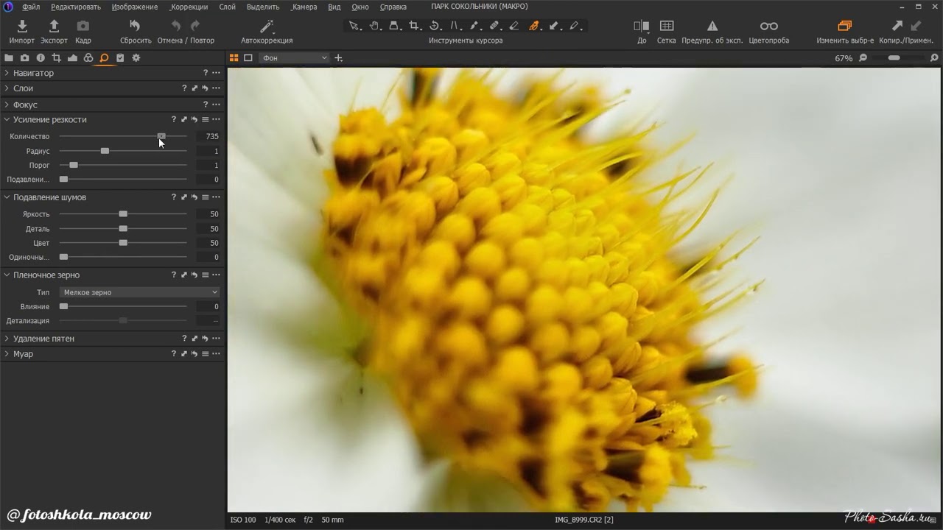
Task: Expand the Фокус panel
Action: [x=7, y=105]
